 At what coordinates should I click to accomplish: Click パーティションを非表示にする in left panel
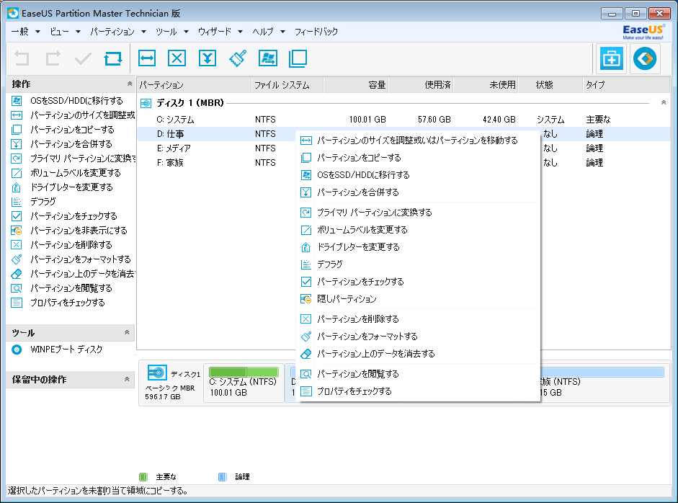(79, 230)
